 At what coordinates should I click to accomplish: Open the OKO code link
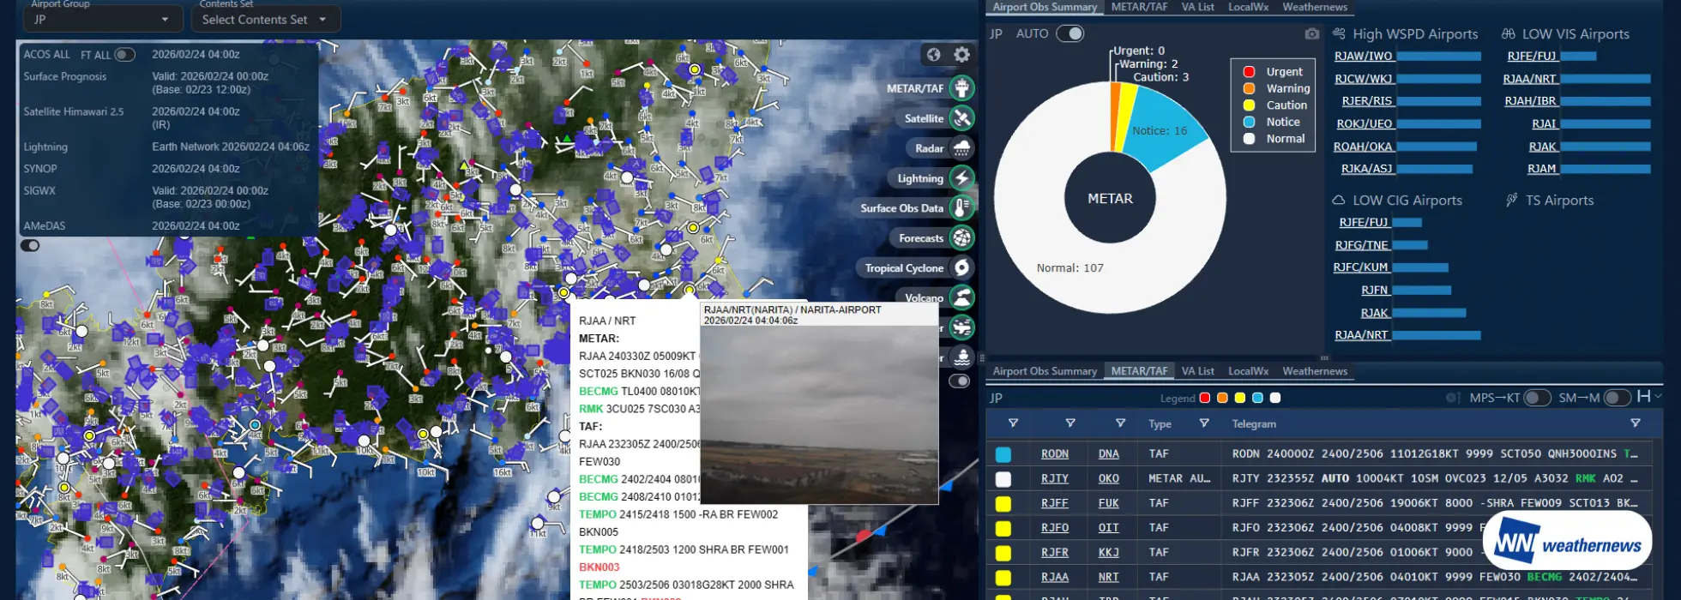pos(1108,479)
